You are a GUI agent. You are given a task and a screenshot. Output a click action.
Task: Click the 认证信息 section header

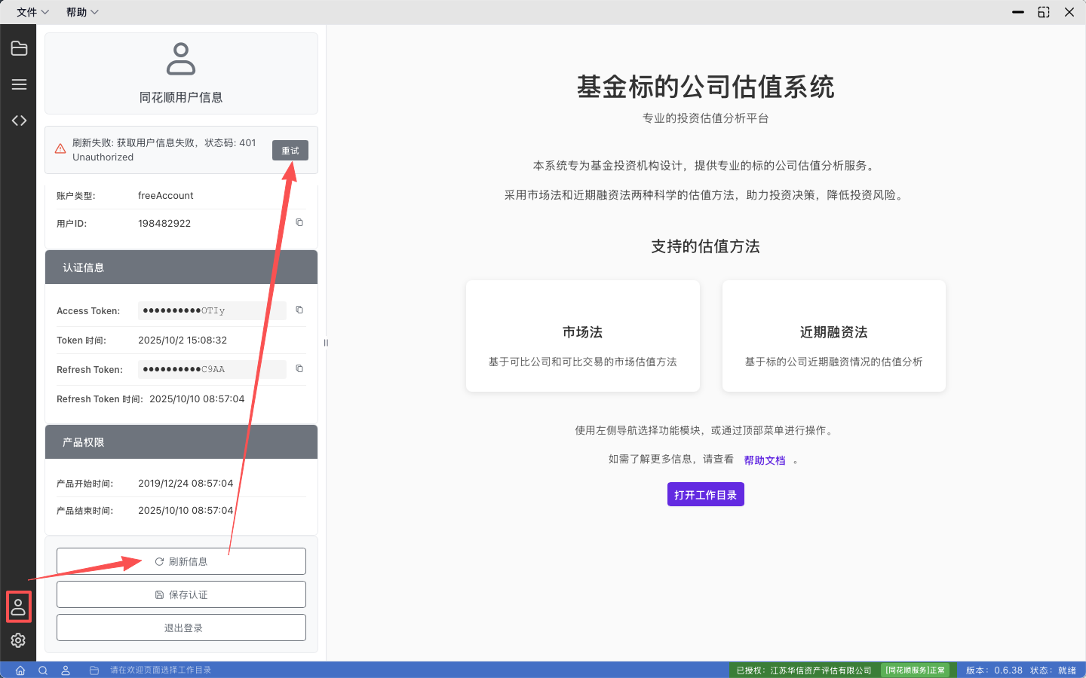coord(181,267)
